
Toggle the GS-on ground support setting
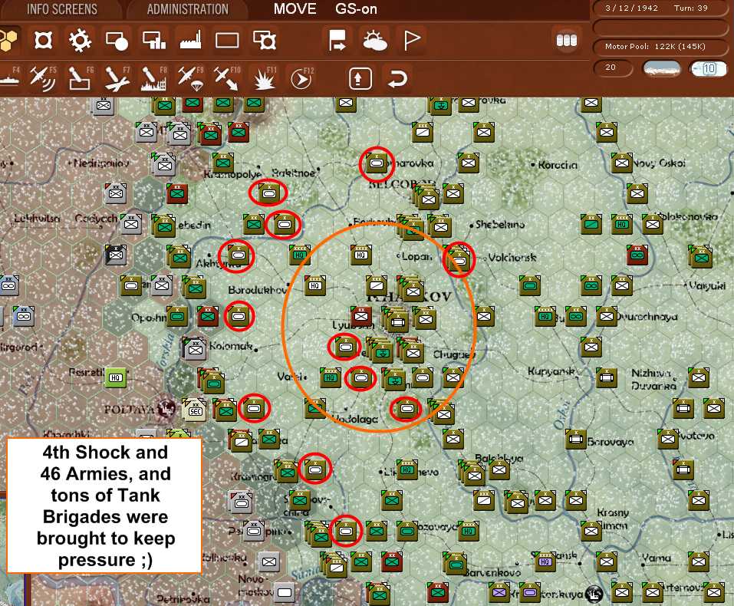(x=356, y=8)
